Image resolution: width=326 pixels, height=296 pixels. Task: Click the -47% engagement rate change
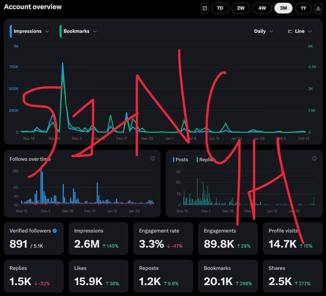[175, 246]
